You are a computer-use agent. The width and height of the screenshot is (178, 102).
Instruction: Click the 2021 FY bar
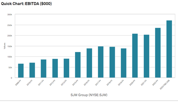[x=147, y=56]
